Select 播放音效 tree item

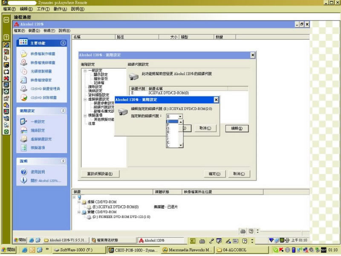click(101, 79)
